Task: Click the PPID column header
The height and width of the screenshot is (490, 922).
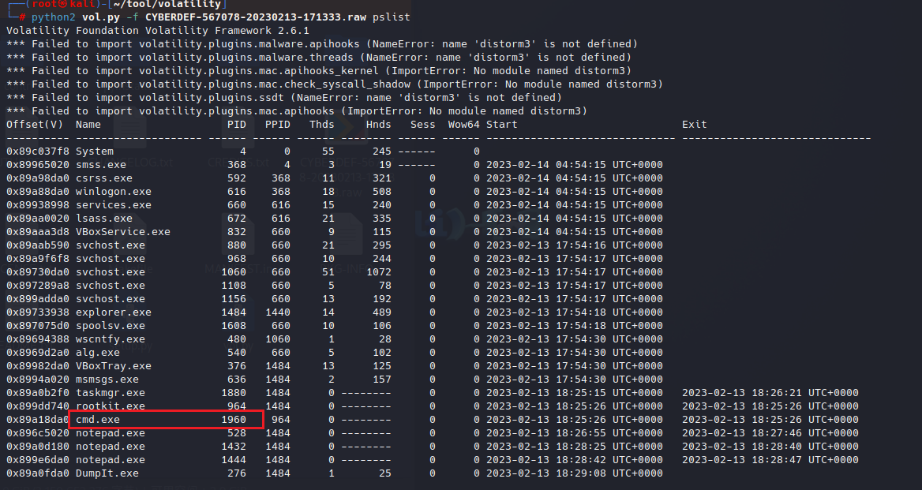Action: (x=277, y=125)
